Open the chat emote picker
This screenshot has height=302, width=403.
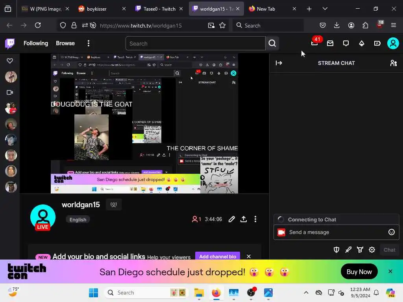[391, 232]
